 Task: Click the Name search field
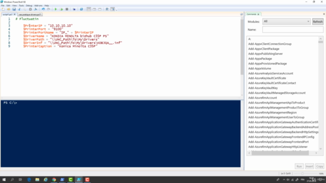click(293, 29)
